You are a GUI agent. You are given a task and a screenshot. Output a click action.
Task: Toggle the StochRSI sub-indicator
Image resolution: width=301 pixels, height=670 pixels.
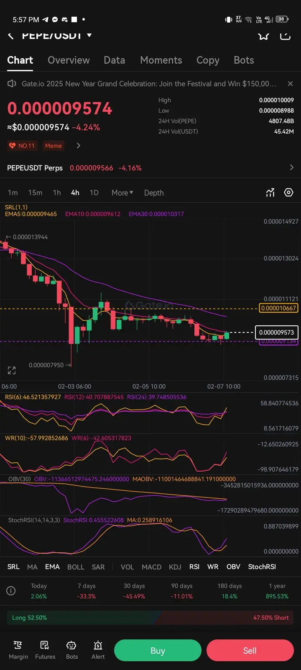262,567
